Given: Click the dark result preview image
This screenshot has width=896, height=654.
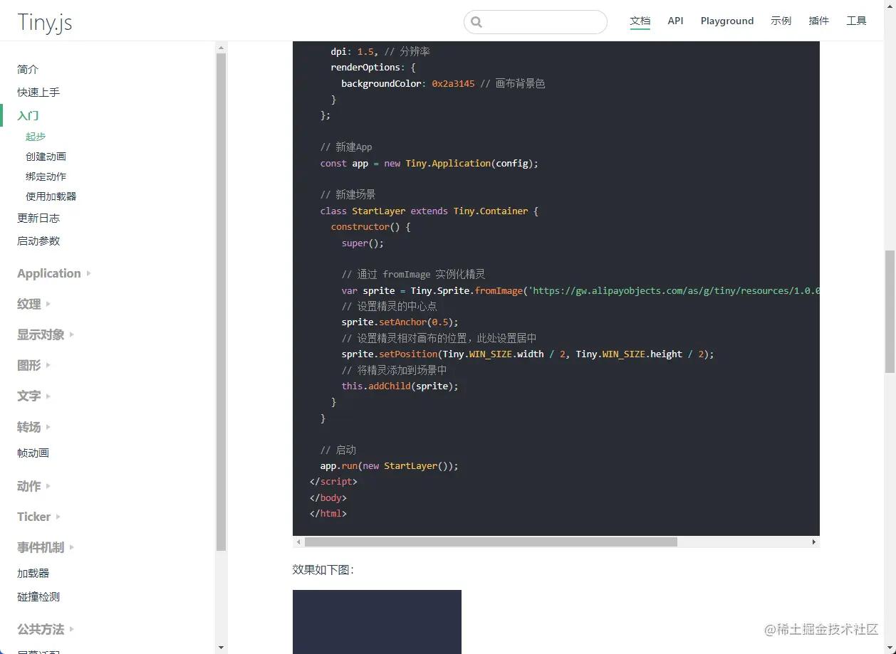Looking at the screenshot, I should (x=377, y=622).
